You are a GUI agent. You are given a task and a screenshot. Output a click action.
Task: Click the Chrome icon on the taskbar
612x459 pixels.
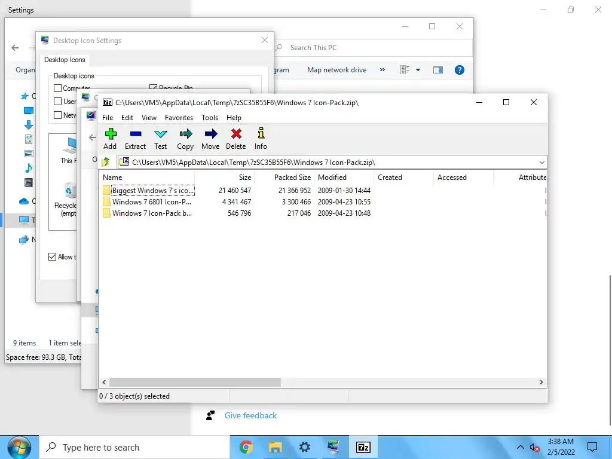pyautogui.click(x=246, y=447)
